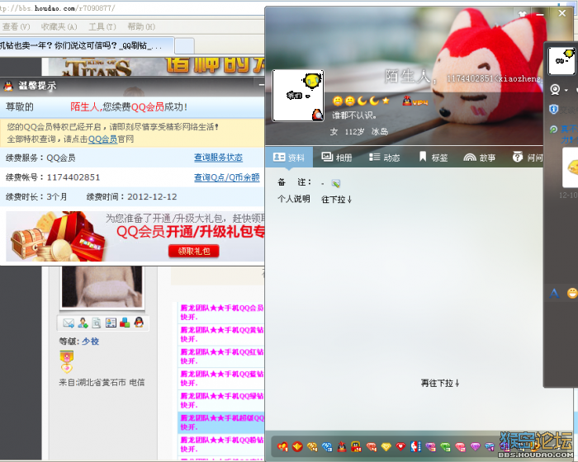
Task: Click the gold diamond service icon
Action: (x=312, y=447)
